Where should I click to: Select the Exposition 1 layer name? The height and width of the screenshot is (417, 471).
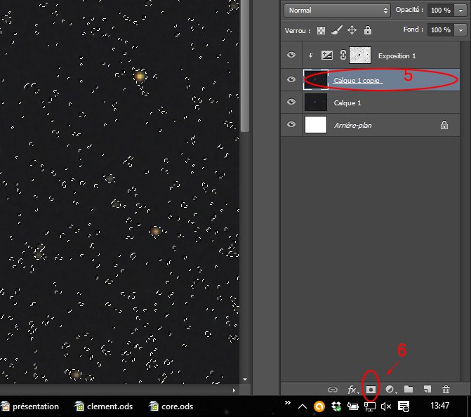click(x=397, y=56)
